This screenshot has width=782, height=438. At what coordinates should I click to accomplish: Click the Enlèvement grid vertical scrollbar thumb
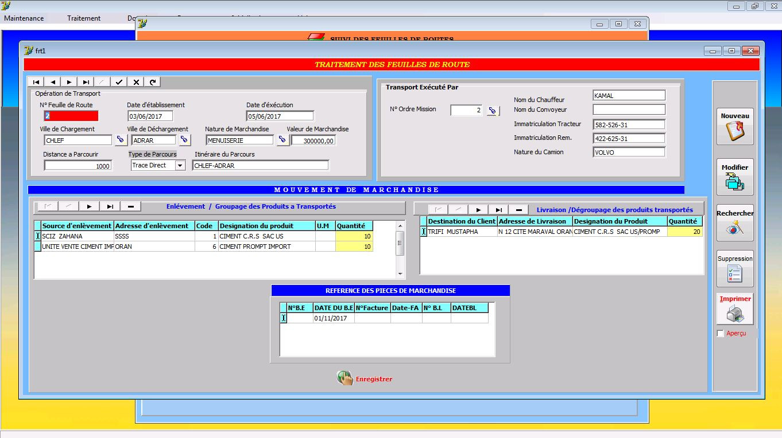click(400, 243)
